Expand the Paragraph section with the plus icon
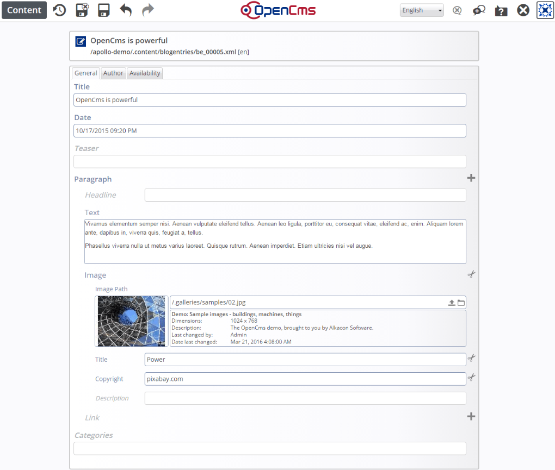 tap(471, 178)
